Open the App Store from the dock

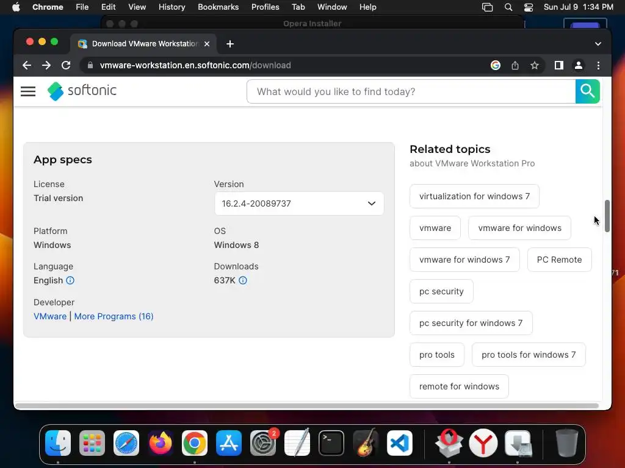pos(229,443)
